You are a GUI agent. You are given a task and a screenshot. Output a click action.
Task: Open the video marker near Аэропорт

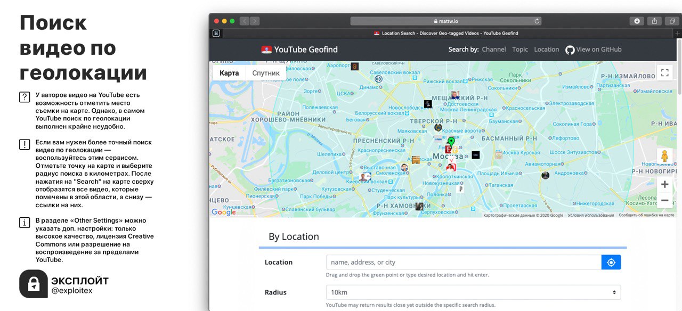(x=354, y=67)
